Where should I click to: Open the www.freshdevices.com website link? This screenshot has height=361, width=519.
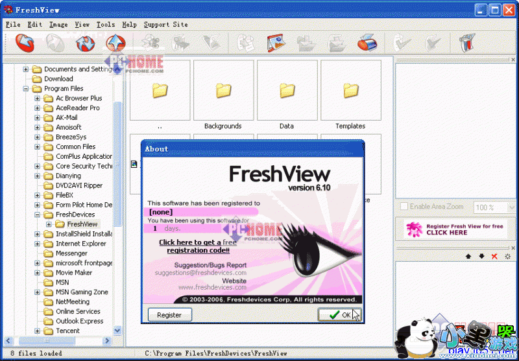213,287
